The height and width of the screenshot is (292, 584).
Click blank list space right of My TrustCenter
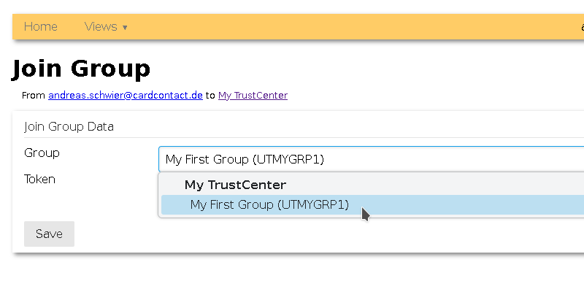pos(438,185)
